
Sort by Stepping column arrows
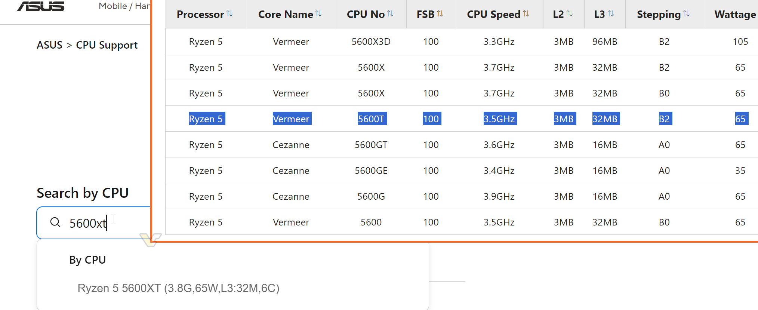click(686, 14)
